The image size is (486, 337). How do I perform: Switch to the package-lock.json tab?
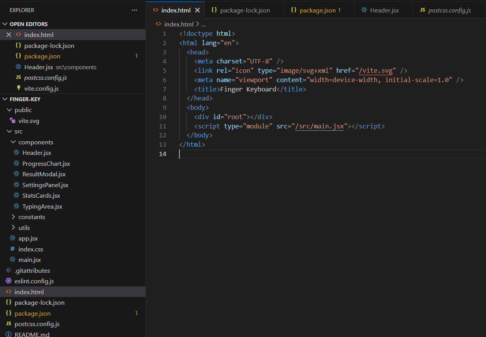pos(245,11)
